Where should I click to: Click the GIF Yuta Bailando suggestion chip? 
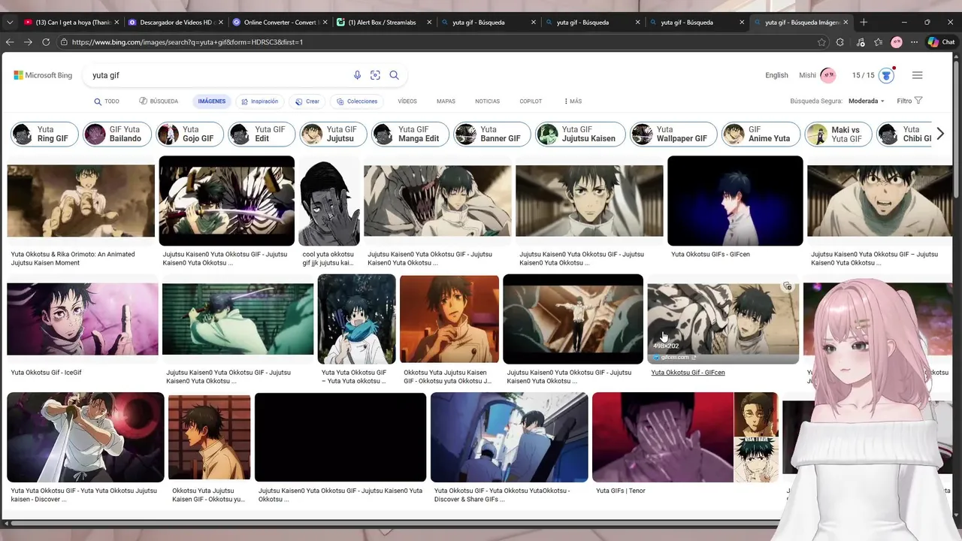[116, 134]
